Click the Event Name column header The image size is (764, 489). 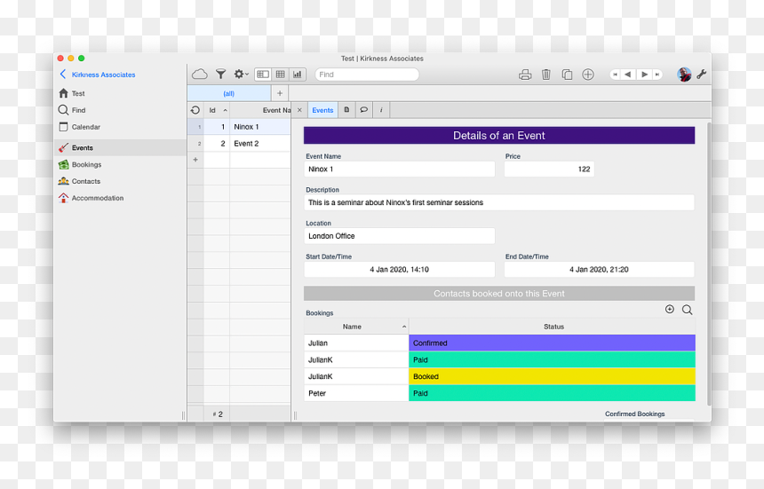click(x=260, y=110)
